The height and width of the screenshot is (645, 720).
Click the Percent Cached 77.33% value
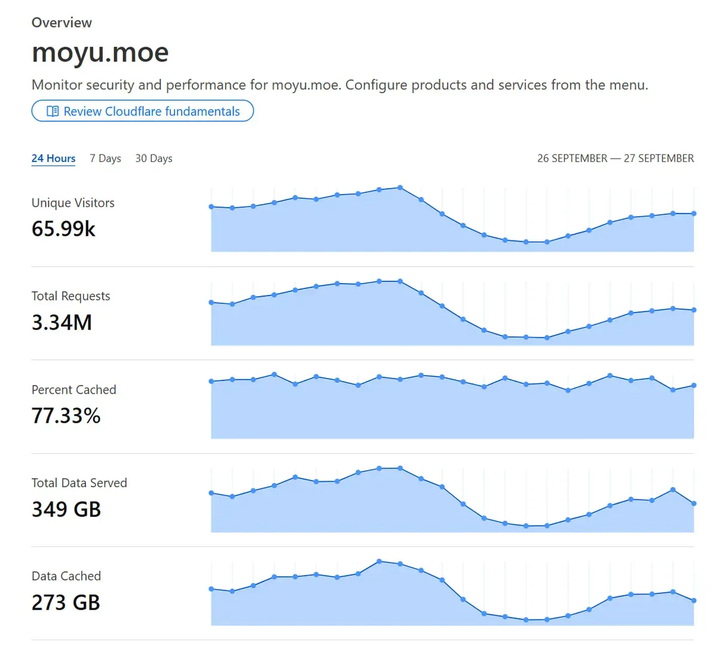(66, 416)
